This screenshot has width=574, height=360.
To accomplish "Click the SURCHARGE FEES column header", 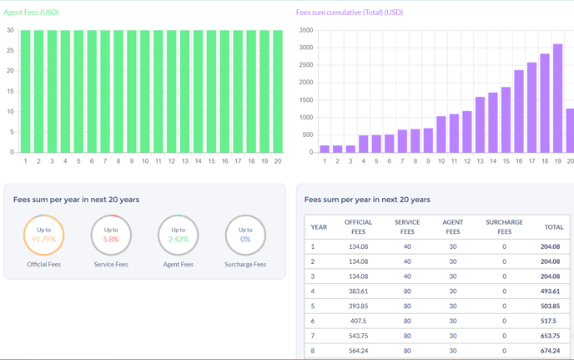I will click(x=504, y=226).
